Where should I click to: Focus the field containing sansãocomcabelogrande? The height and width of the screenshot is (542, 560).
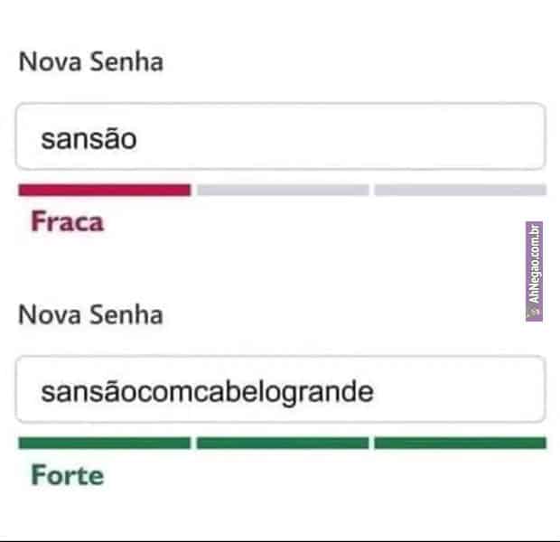tap(280, 390)
